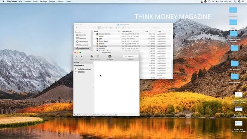Click the Finder forward arrow
The width and height of the screenshot is (247, 139).
click(80, 28)
